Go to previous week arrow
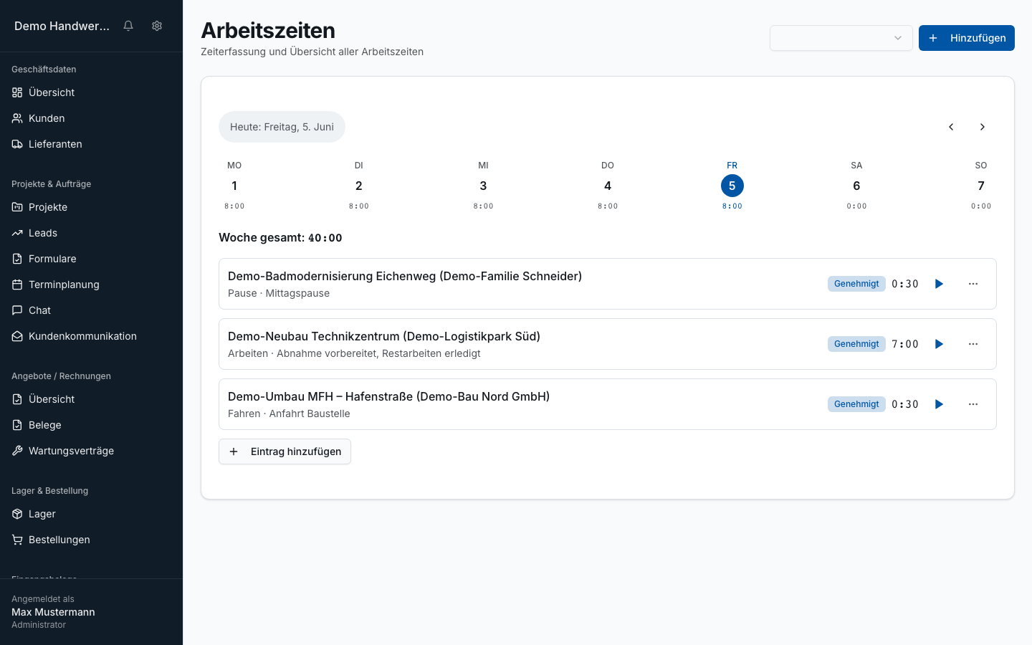1032x645 pixels. (951, 127)
